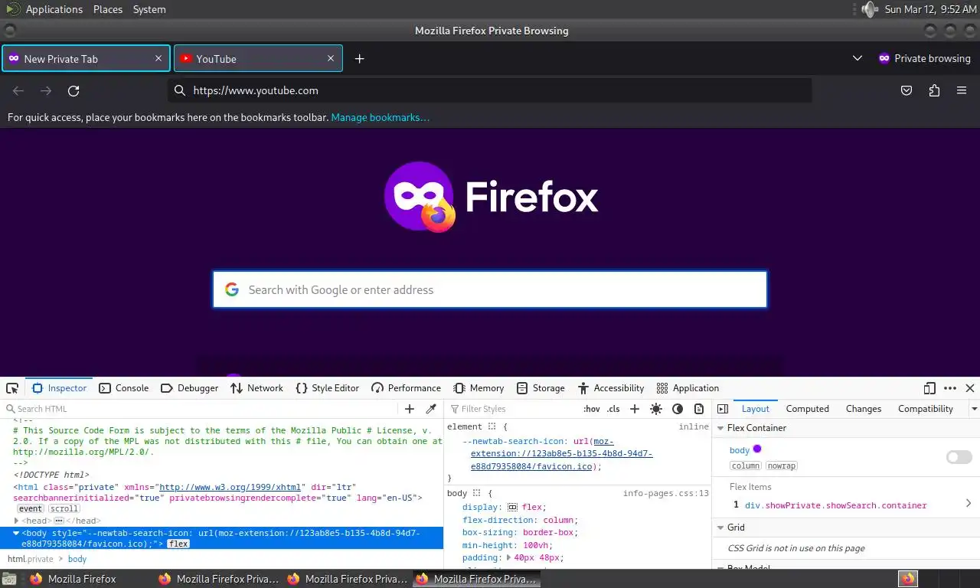980x588 pixels.
Task: Expand the ellipsis inside head element
Action: [58, 521]
